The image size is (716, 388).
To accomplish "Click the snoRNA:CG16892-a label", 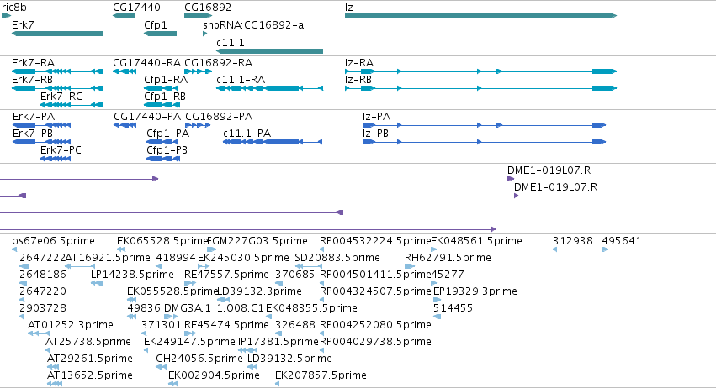I will pyautogui.click(x=253, y=24).
